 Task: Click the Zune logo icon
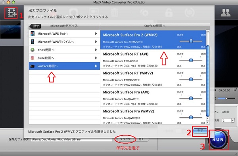tap(33, 58)
